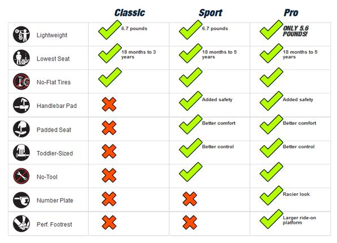
Task: Click Sport's check mark for No-Tool
Action: tap(191, 172)
